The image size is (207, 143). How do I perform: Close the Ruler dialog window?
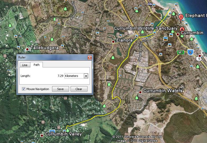coord(90,57)
